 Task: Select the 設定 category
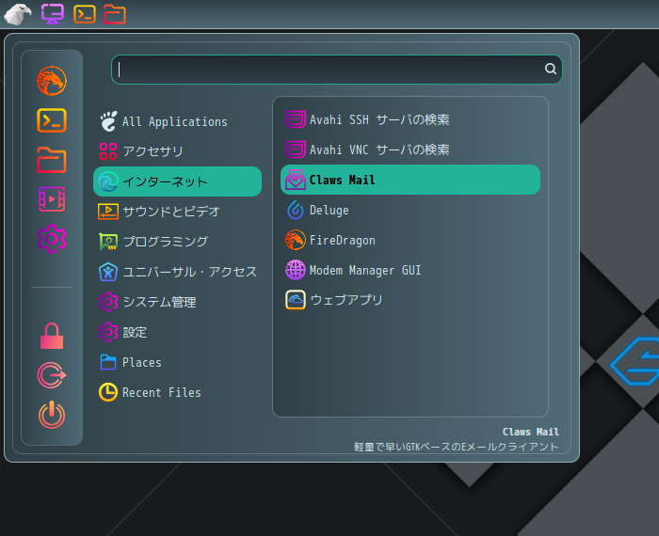click(177, 333)
